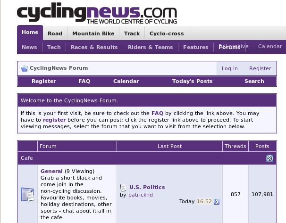Click the Threads column header
The image size is (286, 223).
coord(236,146)
